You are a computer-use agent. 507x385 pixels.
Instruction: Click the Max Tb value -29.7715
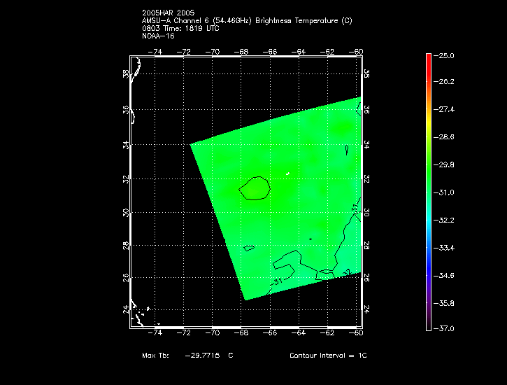(x=203, y=356)
